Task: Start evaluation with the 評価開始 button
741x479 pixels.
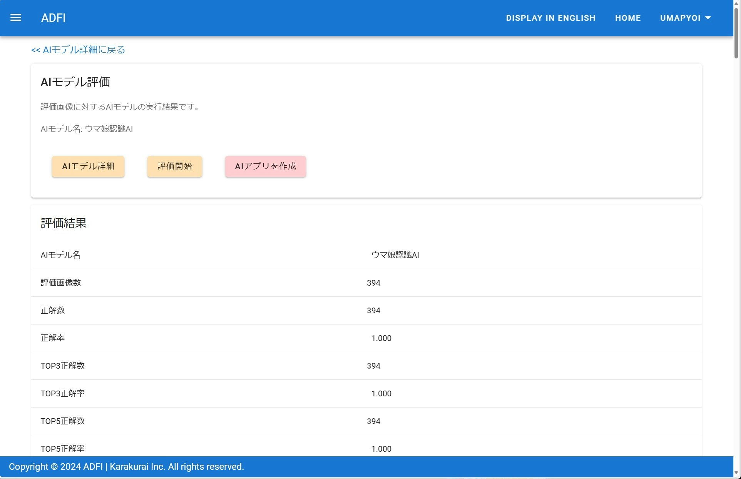Action: tap(174, 166)
